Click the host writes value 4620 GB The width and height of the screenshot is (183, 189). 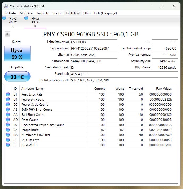pos(165,48)
